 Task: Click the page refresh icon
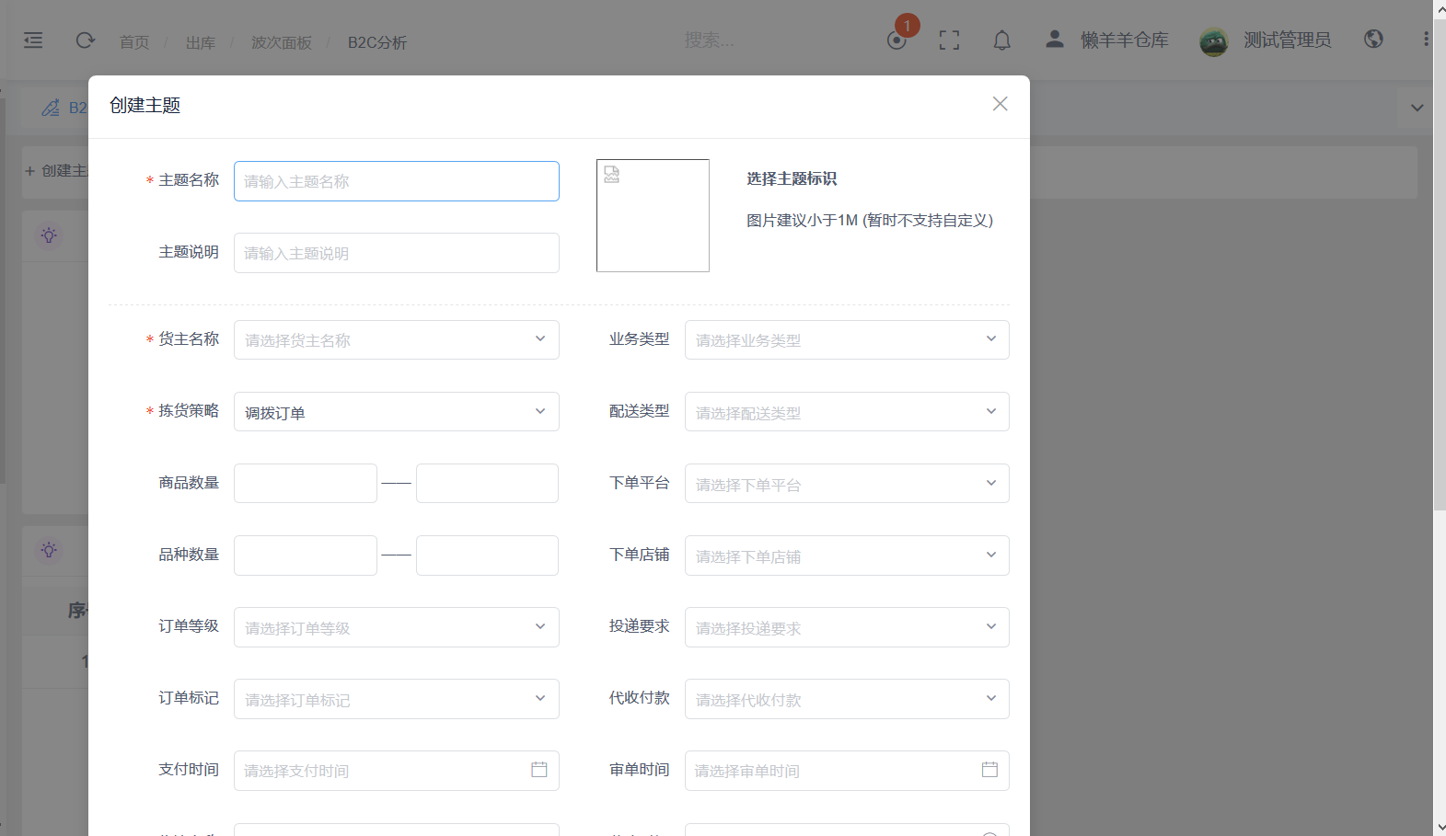point(86,40)
